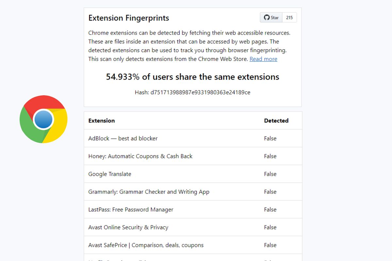Select the AdBlock — best ad blocker row
Image resolution: width=392 pixels, height=261 pixels.
pyautogui.click(x=193, y=138)
